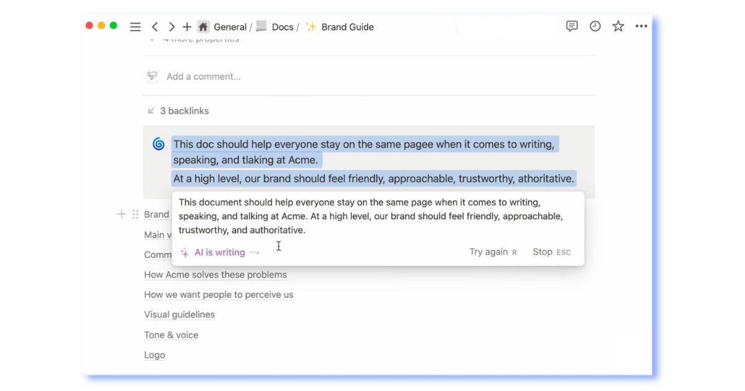Create a new page with the plus icon

click(x=186, y=26)
